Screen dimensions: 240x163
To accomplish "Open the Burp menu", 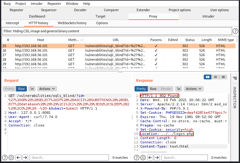I will point(7,4).
